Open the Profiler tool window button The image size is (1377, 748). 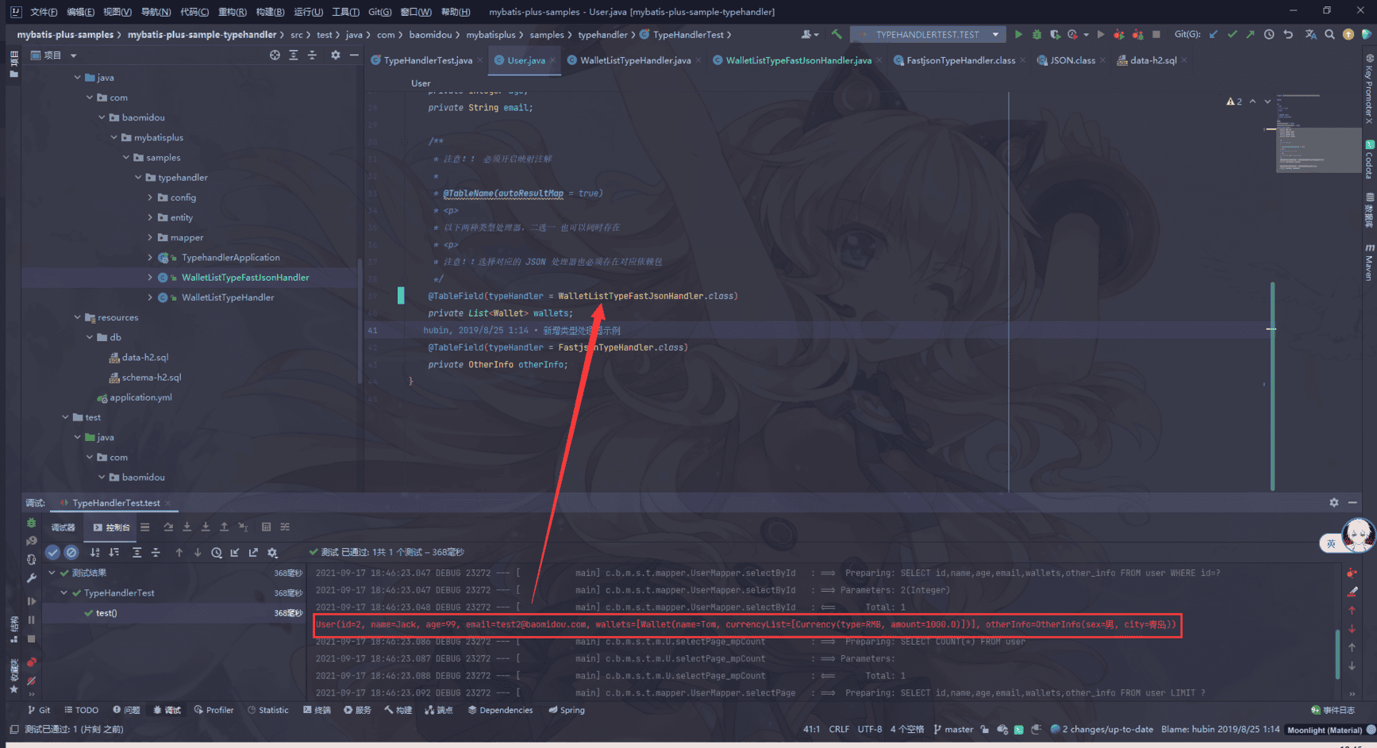[x=214, y=710]
